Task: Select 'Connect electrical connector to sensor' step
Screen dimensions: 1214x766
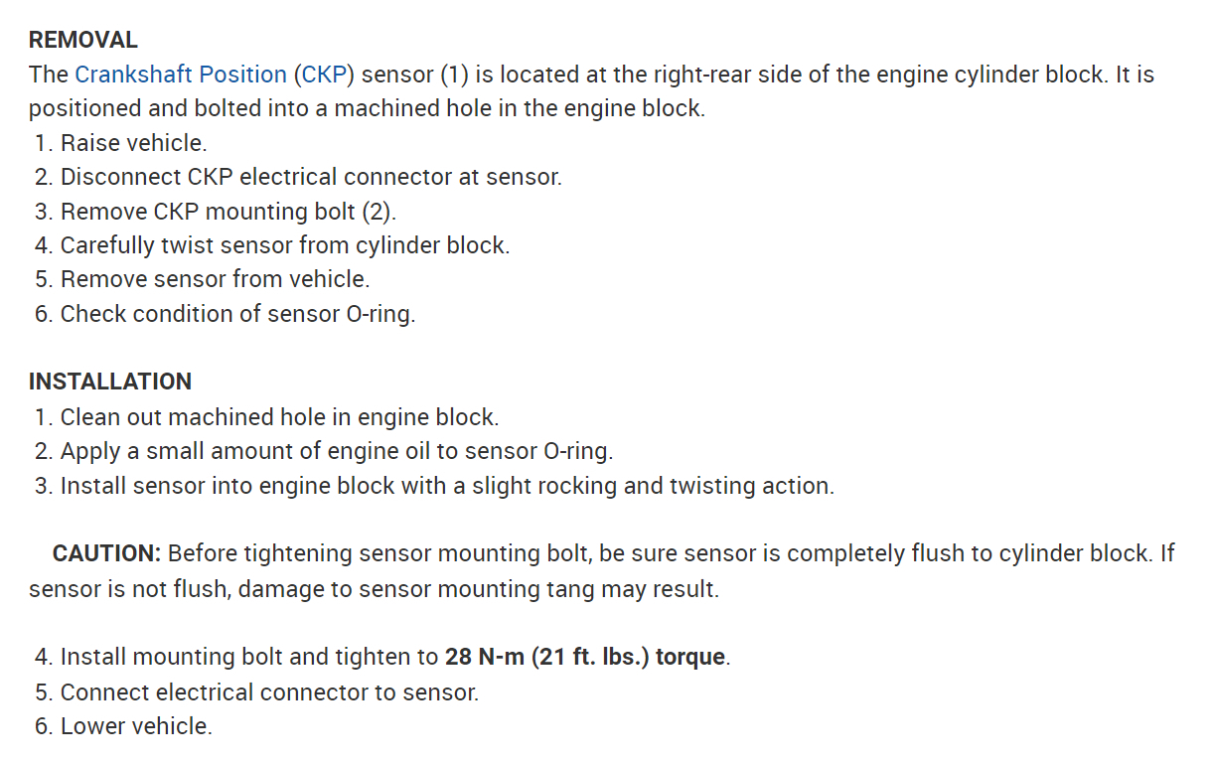Action: pos(269,692)
